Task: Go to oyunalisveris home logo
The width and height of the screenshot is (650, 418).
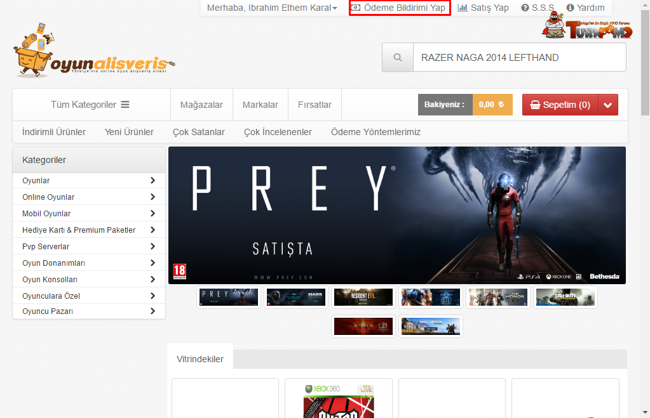Action: click(x=94, y=50)
